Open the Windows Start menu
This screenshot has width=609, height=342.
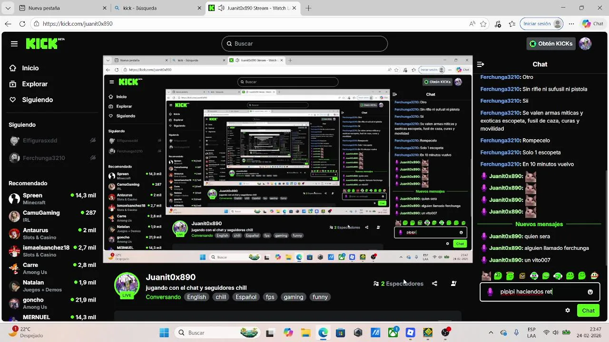tap(164, 332)
